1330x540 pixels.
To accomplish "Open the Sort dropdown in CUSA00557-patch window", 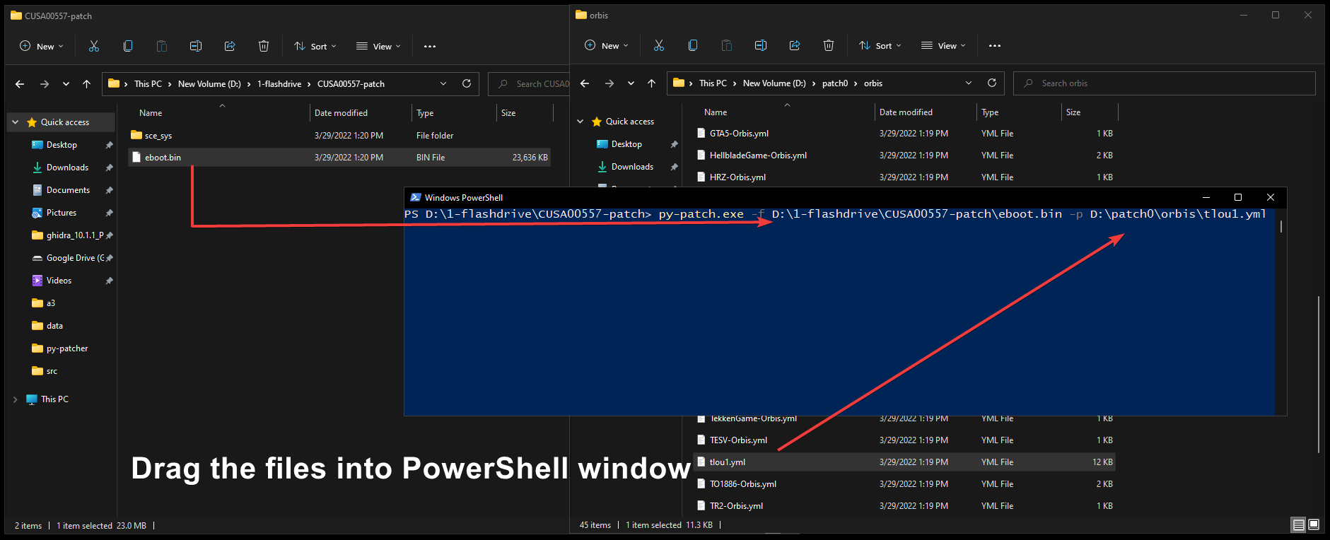I will (x=315, y=46).
